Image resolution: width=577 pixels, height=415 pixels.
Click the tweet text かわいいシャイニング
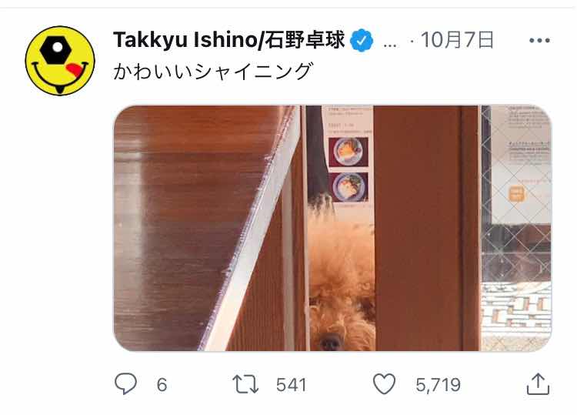click(x=213, y=71)
